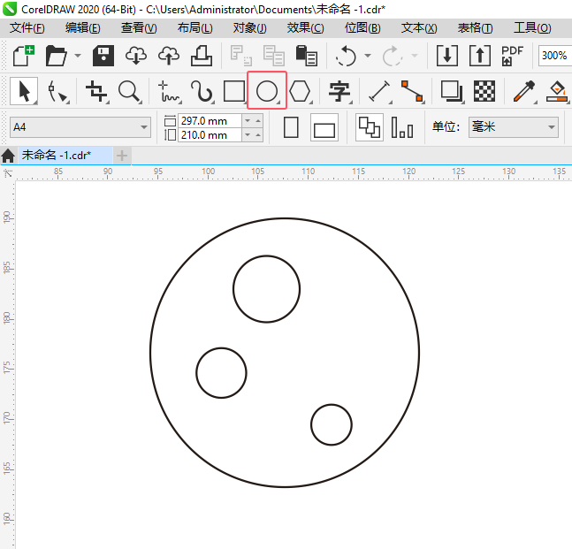Open page width preset dropdown arrow
Viewport: 572px width, 549px height.
point(248,120)
